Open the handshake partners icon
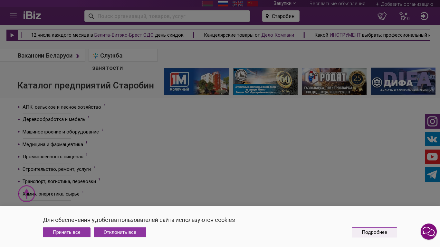 point(382,16)
